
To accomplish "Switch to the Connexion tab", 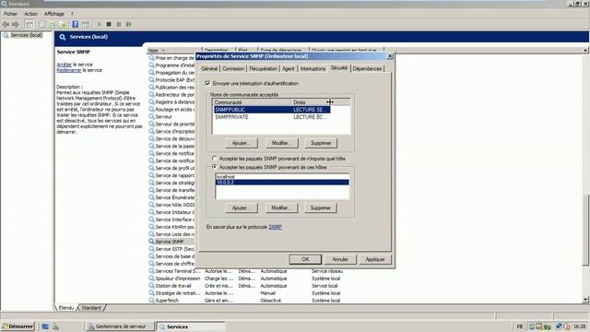I will coord(233,69).
